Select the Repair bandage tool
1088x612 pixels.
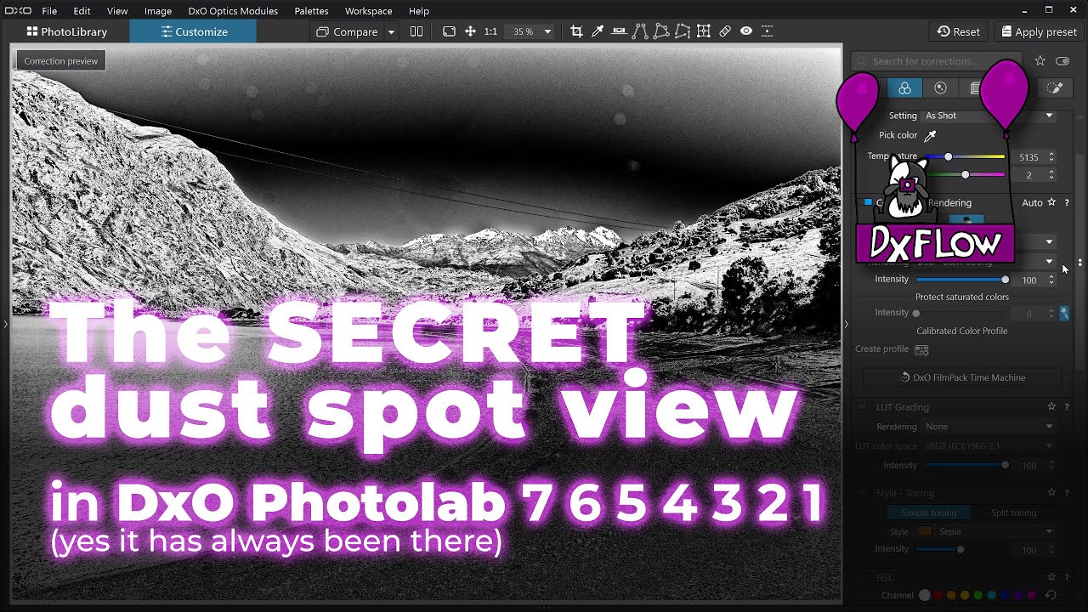coord(725,31)
